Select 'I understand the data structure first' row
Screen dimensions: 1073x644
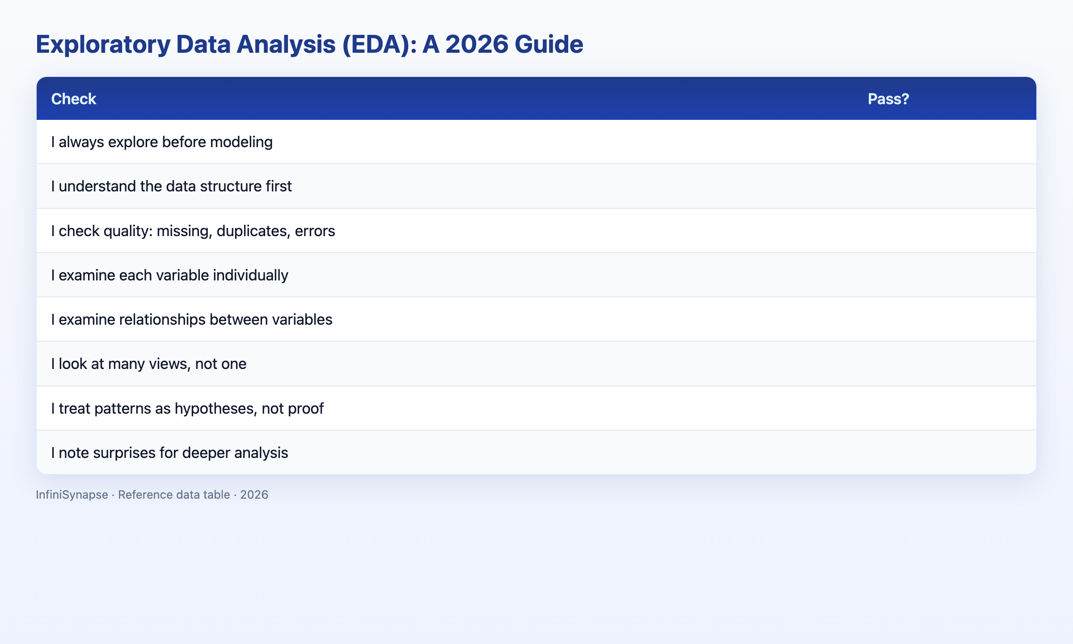click(536, 186)
